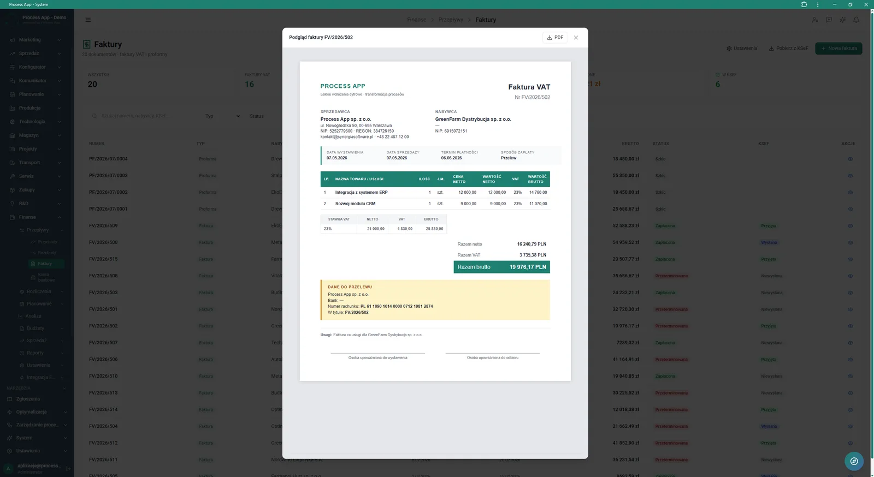This screenshot has width=874, height=477.
Task: Click the green Faktury page heading icon
Action: 86,44
